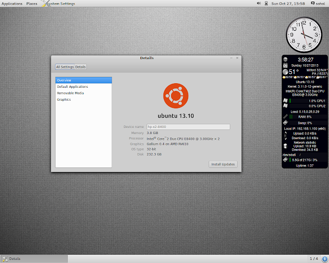This screenshot has width=329, height=263.
Task: Close the Details window
Action: pyautogui.click(x=237, y=58)
